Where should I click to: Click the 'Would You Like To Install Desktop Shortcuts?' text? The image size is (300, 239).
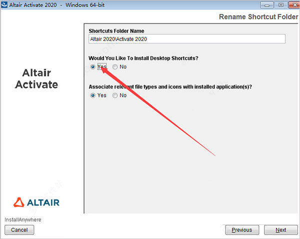[x=143, y=58]
